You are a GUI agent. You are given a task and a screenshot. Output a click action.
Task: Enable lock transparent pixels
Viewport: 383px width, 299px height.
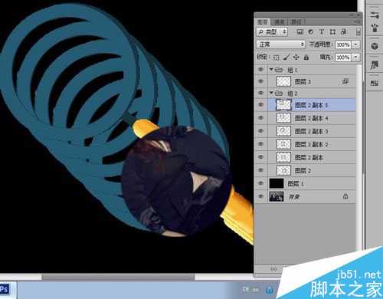click(x=276, y=58)
